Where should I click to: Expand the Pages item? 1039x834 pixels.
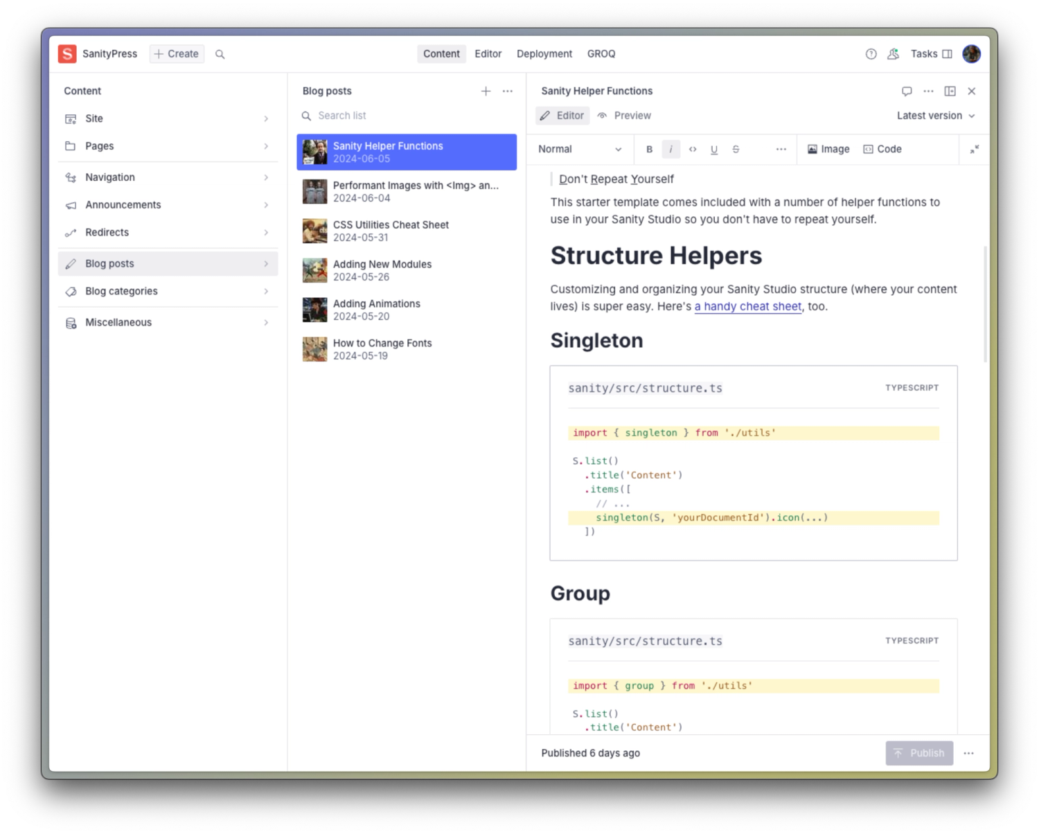pos(168,146)
